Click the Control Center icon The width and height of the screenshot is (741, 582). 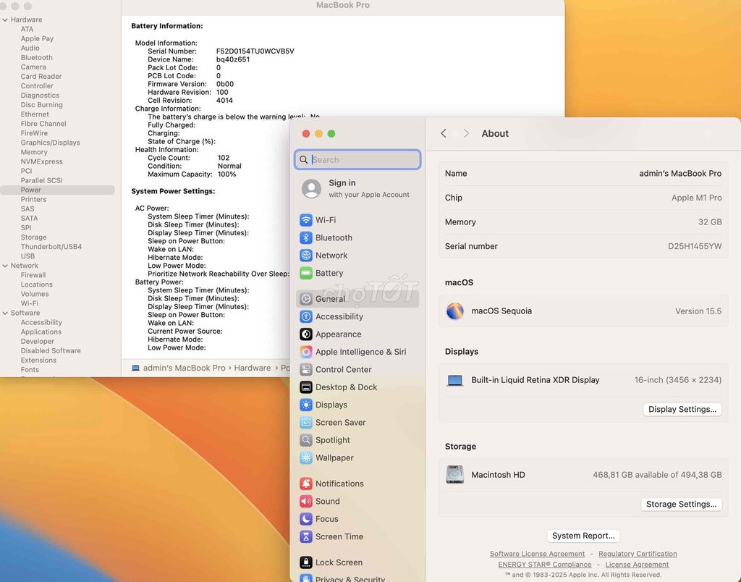(x=306, y=370)
